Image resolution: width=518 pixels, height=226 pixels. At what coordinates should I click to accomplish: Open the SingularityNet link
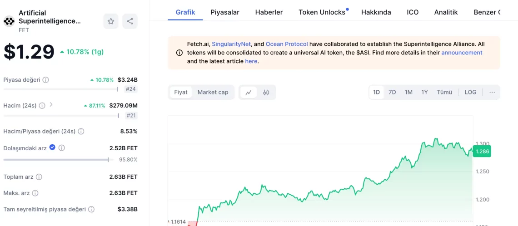coord(231,44)
